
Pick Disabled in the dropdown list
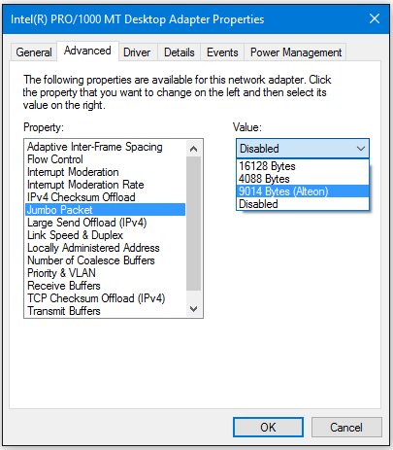click(303, 204)
